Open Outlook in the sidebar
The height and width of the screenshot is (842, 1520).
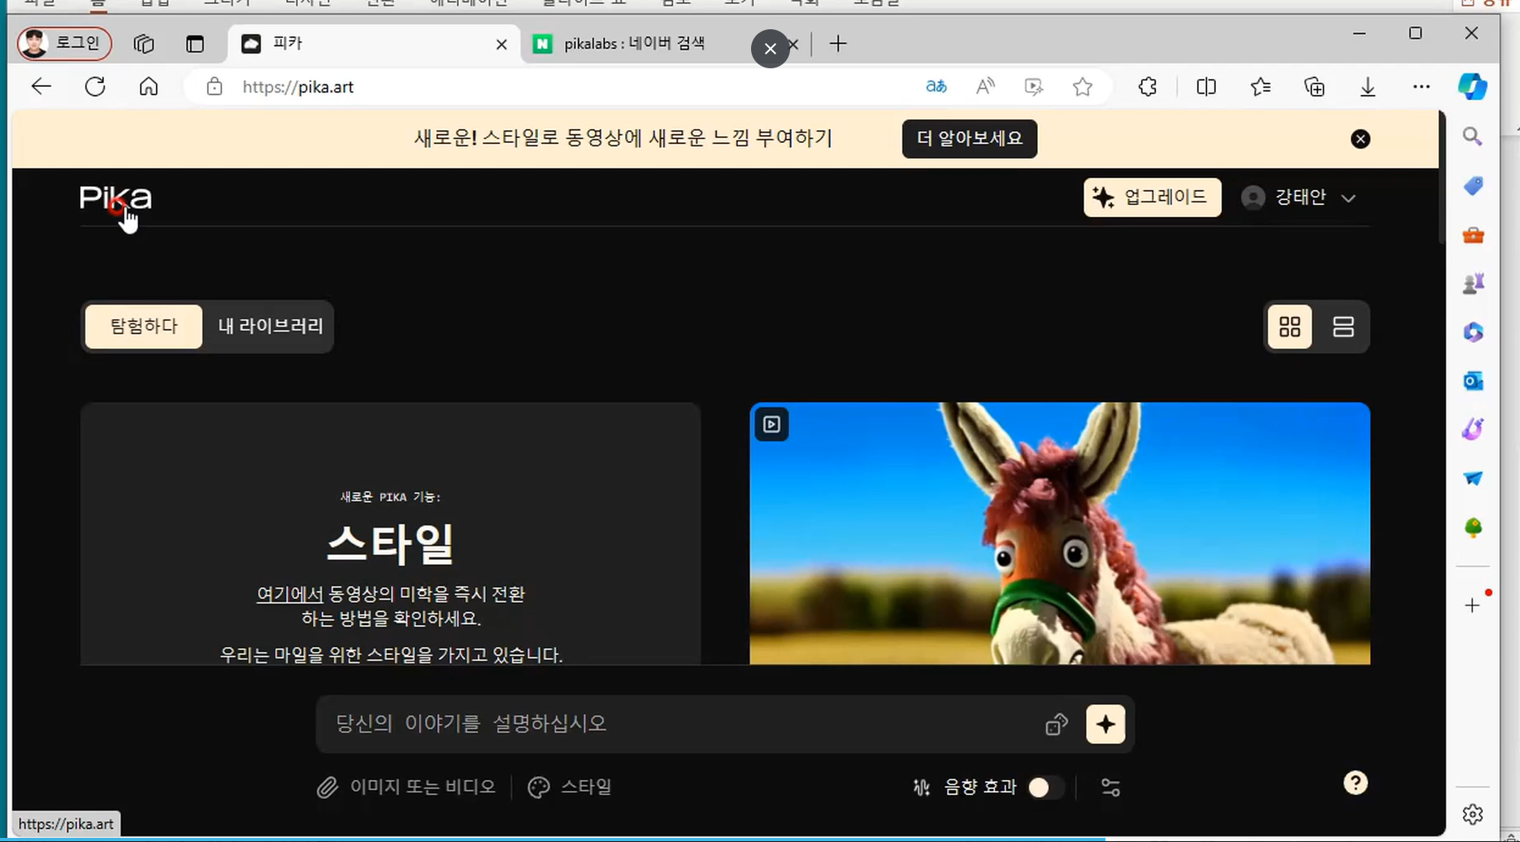1473,381
